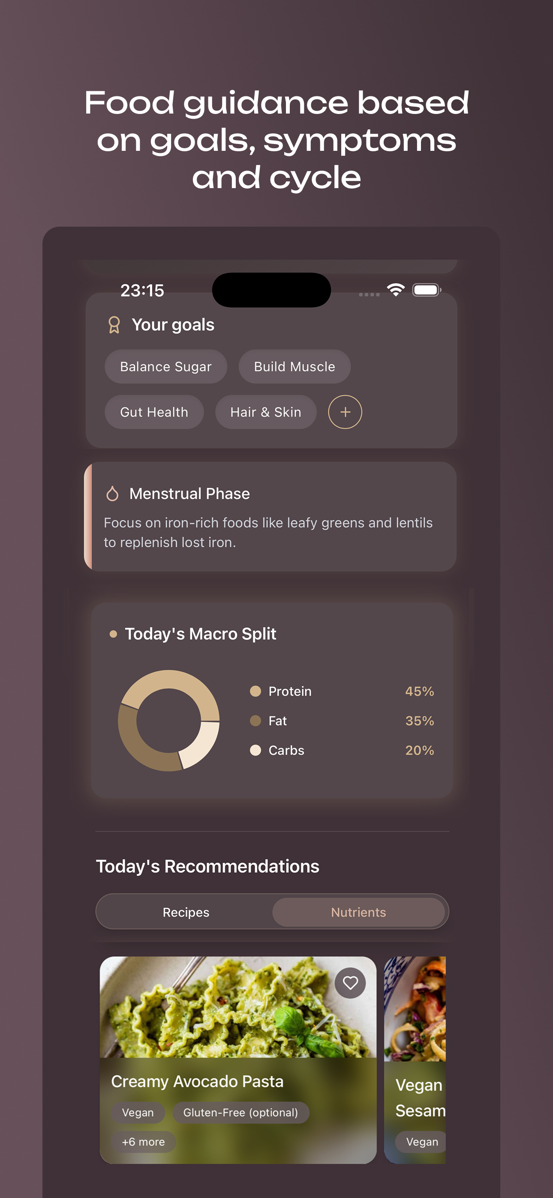Tap the menstrual phase droplet icon

tap(112, 494)
